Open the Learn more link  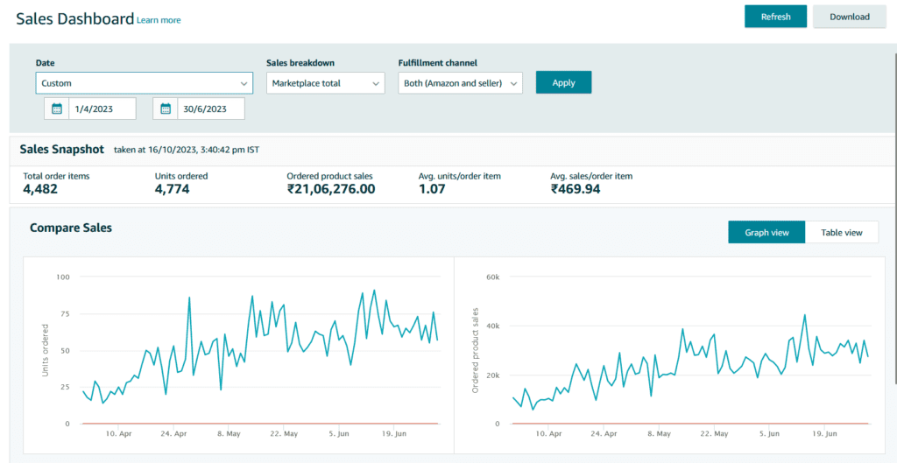point(159,20)
